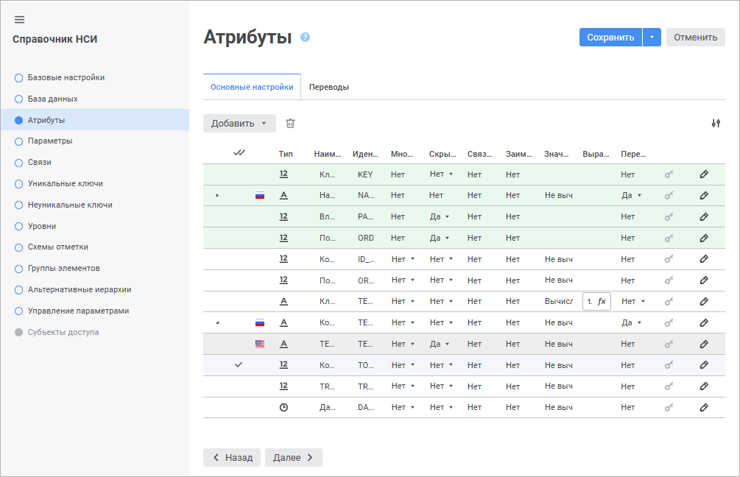Click numeric type icon in TR... row

283,386
